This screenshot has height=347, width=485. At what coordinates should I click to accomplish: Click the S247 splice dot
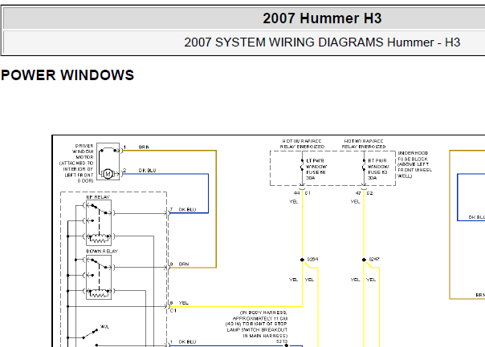coord(364,260)
